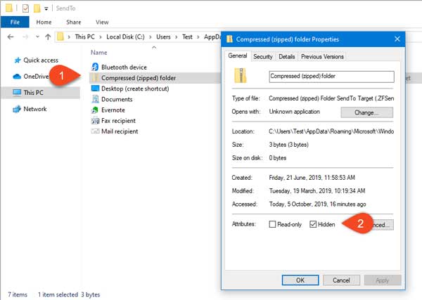Click the file name input field

coord(331,77)
